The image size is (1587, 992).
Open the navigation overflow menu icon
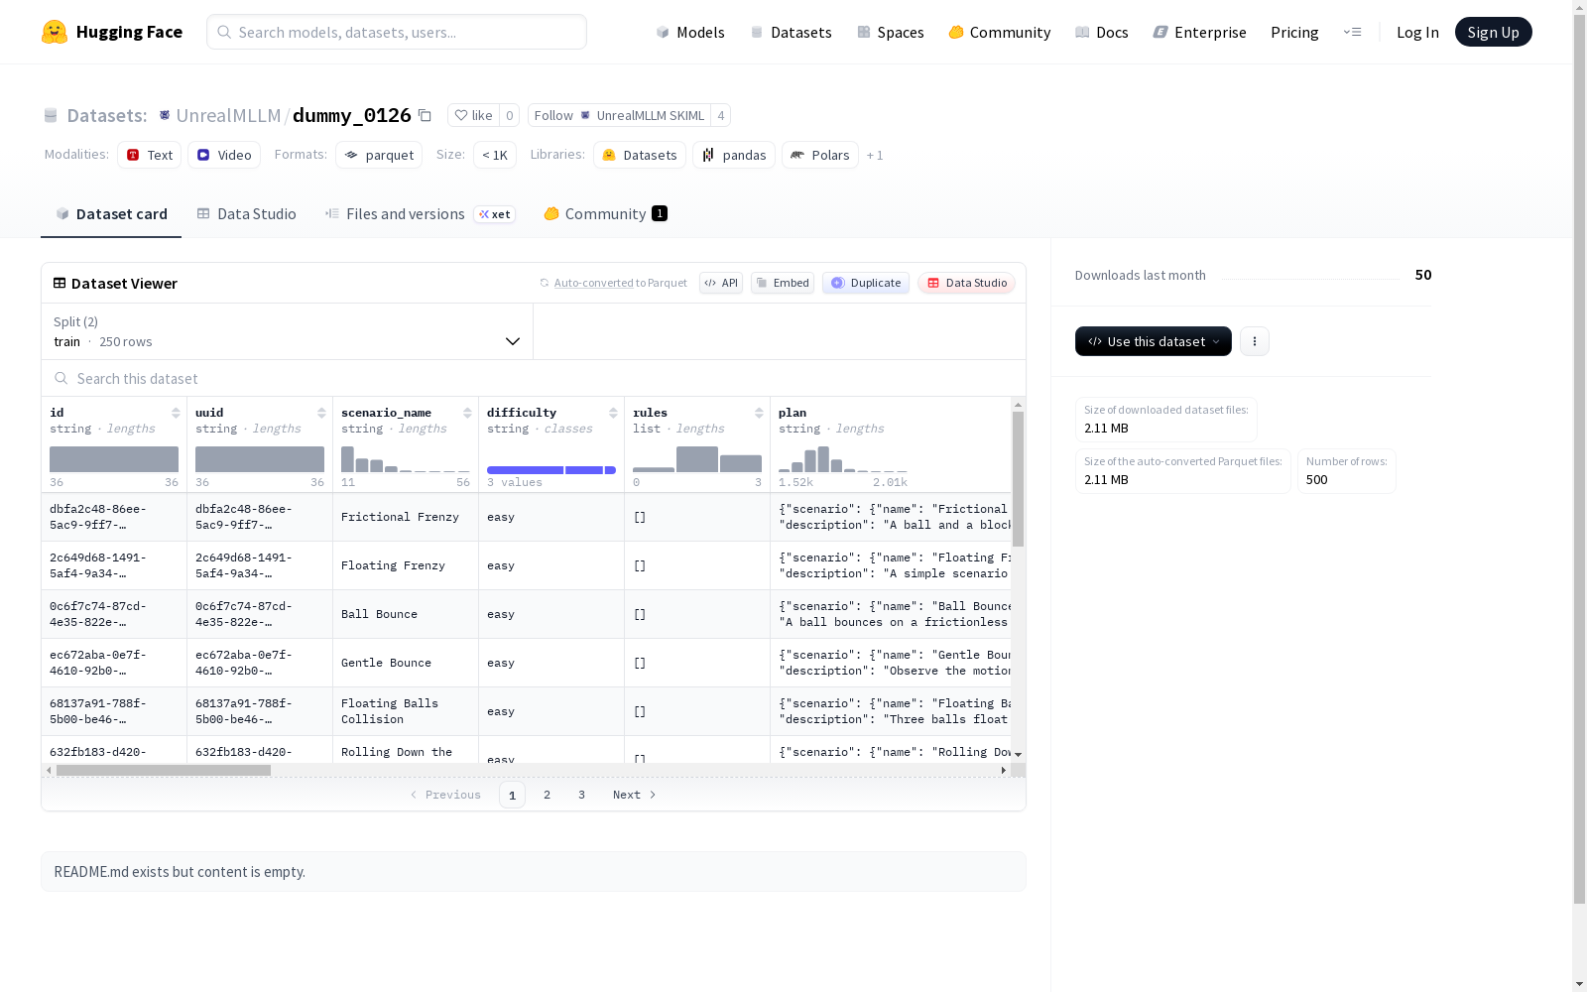1352,32
